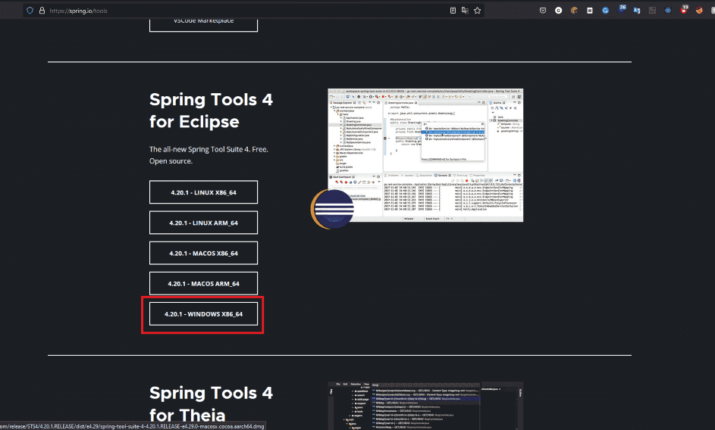Click the site security padlock icon
This screenshot has height=430, width=715.
42,11
